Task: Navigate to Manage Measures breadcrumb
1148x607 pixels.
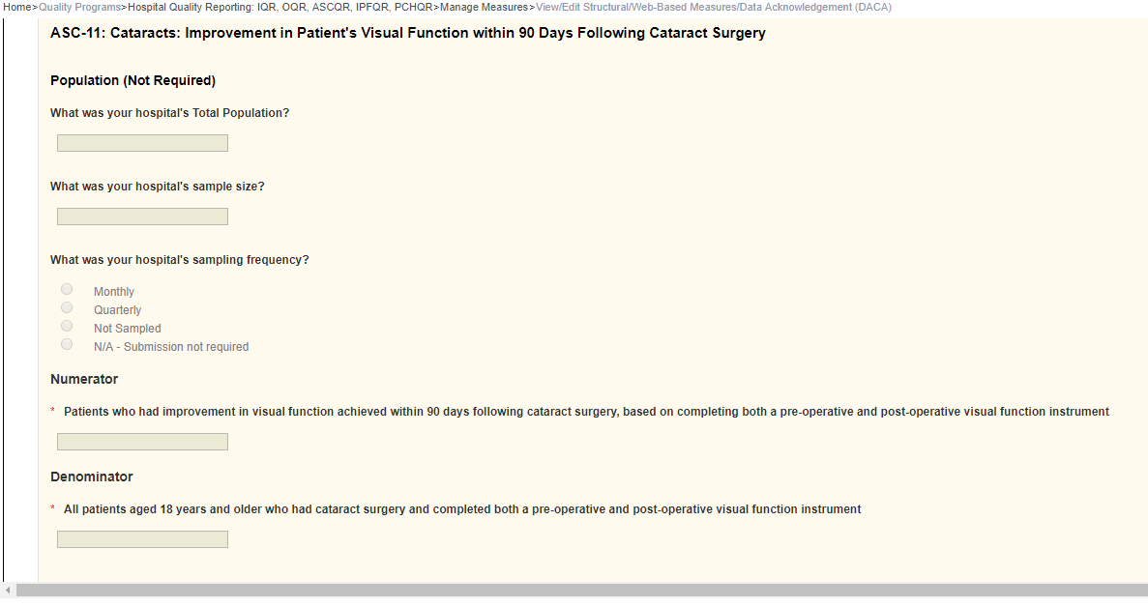Action: click(x=484, y=7)
